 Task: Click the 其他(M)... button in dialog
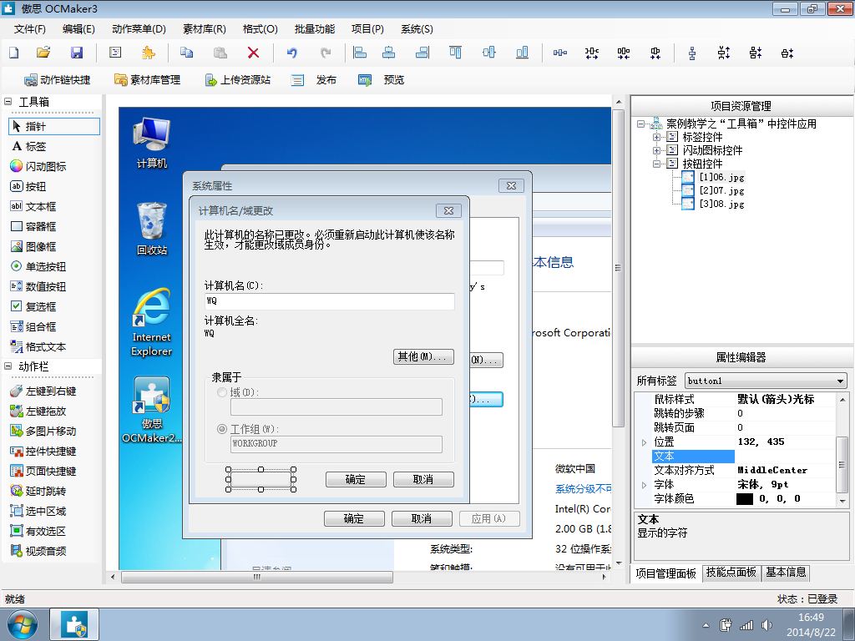423,356
